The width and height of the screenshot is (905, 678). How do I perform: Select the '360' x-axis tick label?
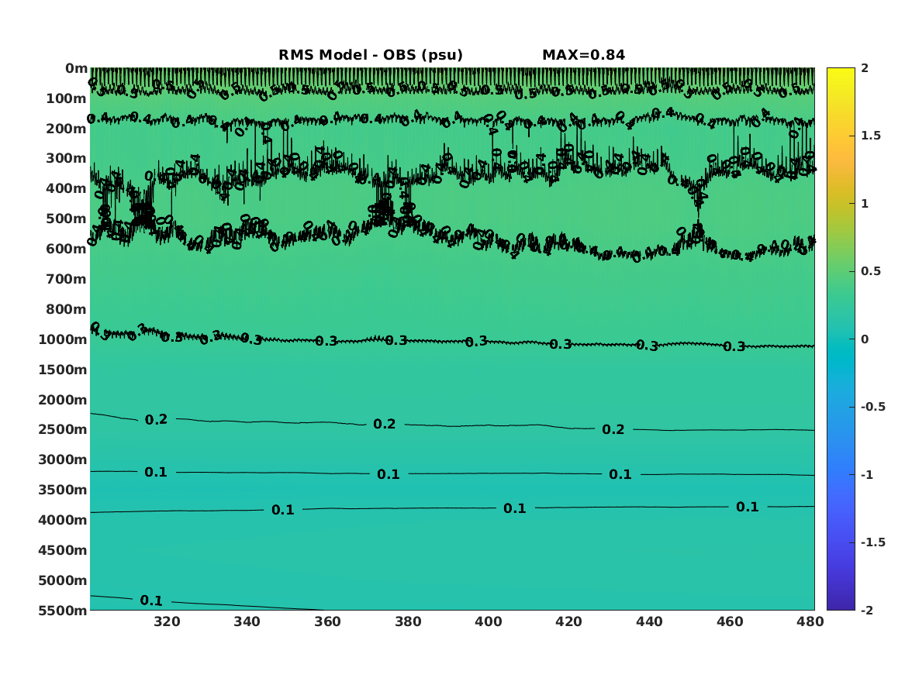pyautogui.click(x=327, y=621)
